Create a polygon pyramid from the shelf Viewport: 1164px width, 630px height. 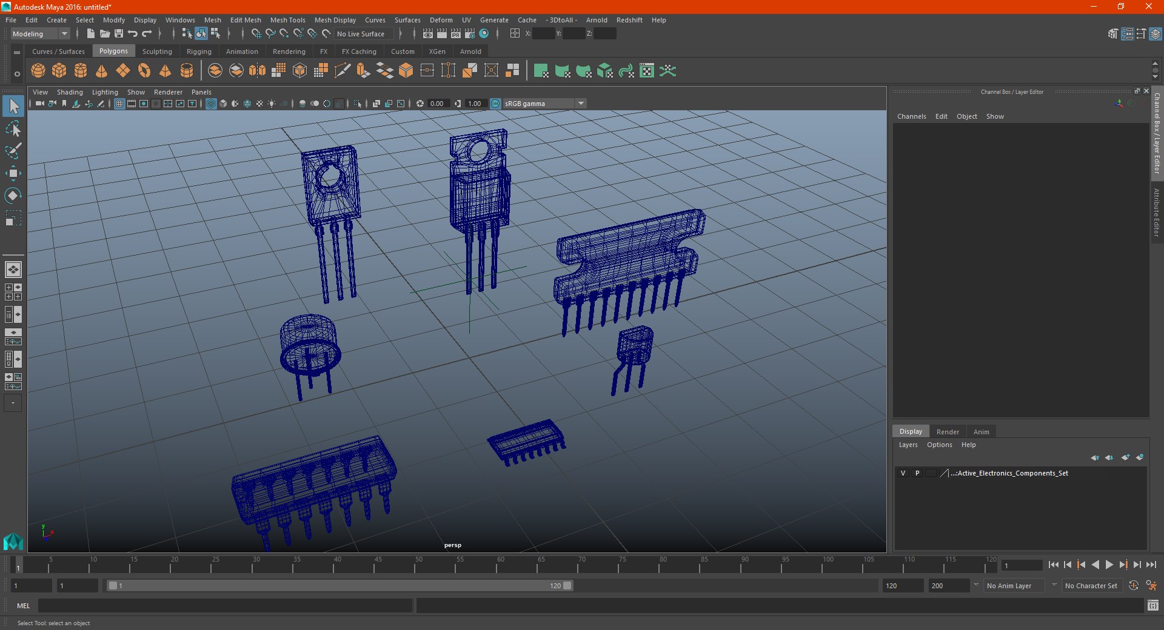[166, 71]
